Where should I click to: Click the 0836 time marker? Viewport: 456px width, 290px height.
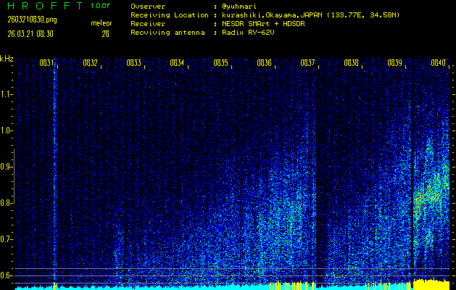(264, 63)
